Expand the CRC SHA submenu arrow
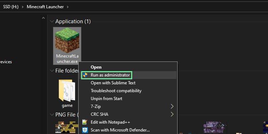 tap(172, 114)
